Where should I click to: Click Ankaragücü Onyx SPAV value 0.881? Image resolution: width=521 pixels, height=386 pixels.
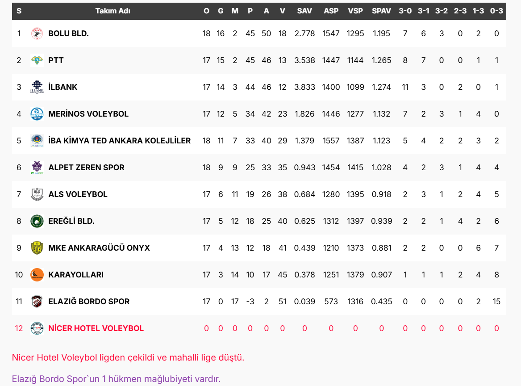click(381, 248)
